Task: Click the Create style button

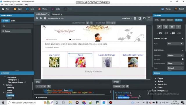Action: (x=117, y=86)
